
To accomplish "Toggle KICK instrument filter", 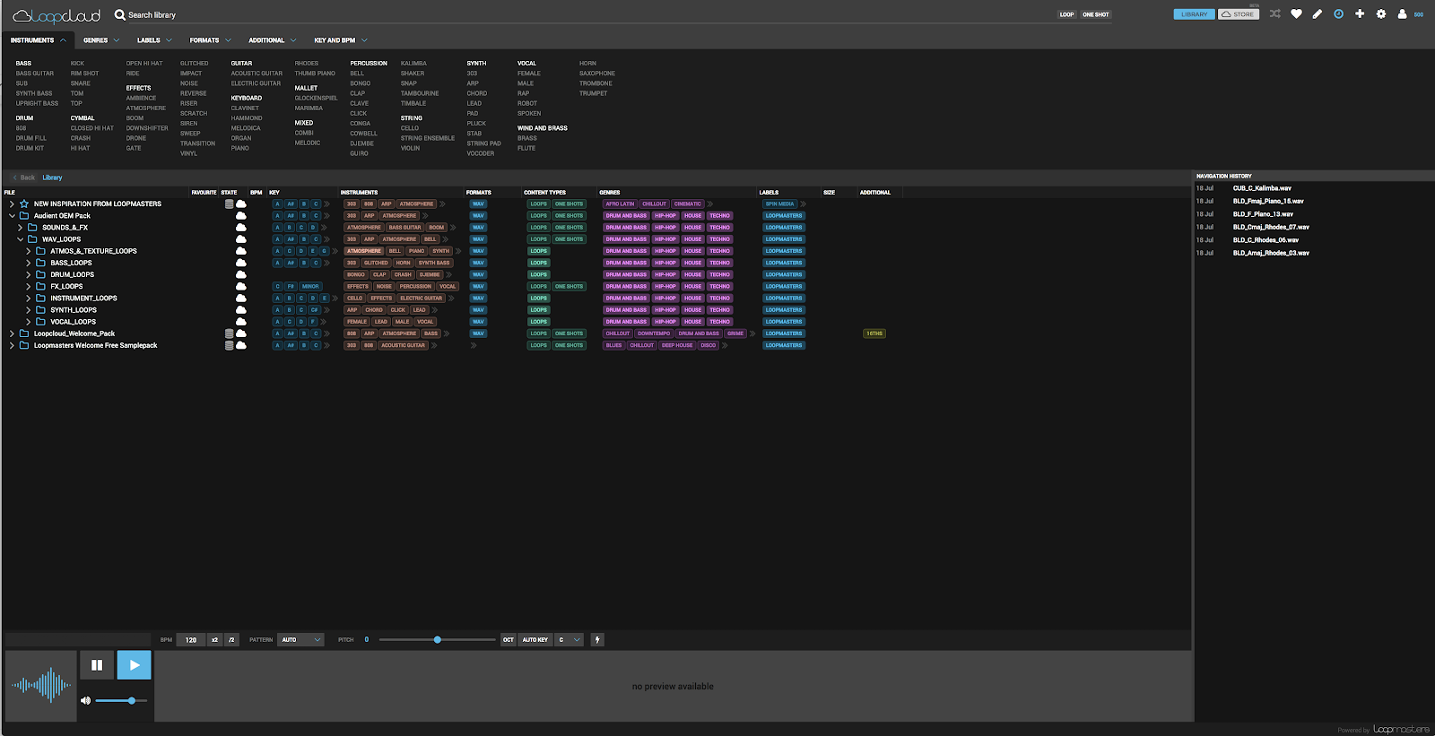I will (77, 64).
